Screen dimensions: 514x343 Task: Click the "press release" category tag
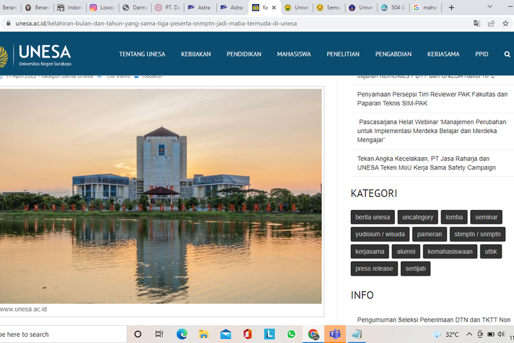pos(374,269)
